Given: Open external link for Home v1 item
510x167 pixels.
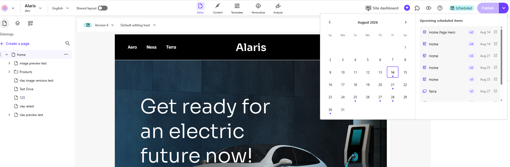Looking at the screenshot, I should coord(495,79).
